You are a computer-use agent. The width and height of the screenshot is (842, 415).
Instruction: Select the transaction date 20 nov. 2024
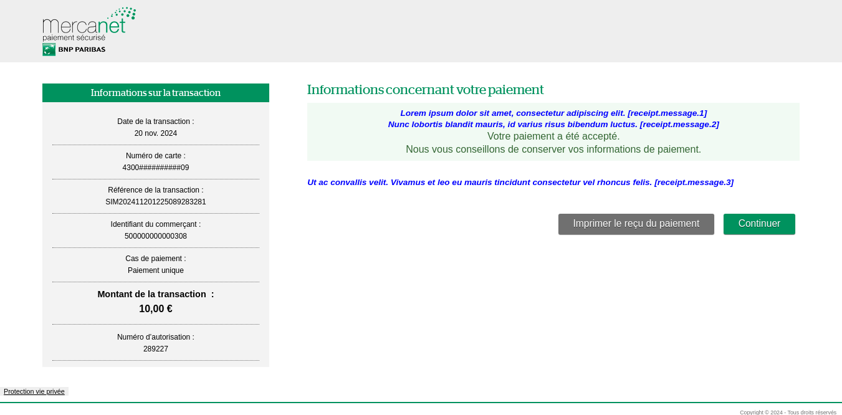[155, 133]
